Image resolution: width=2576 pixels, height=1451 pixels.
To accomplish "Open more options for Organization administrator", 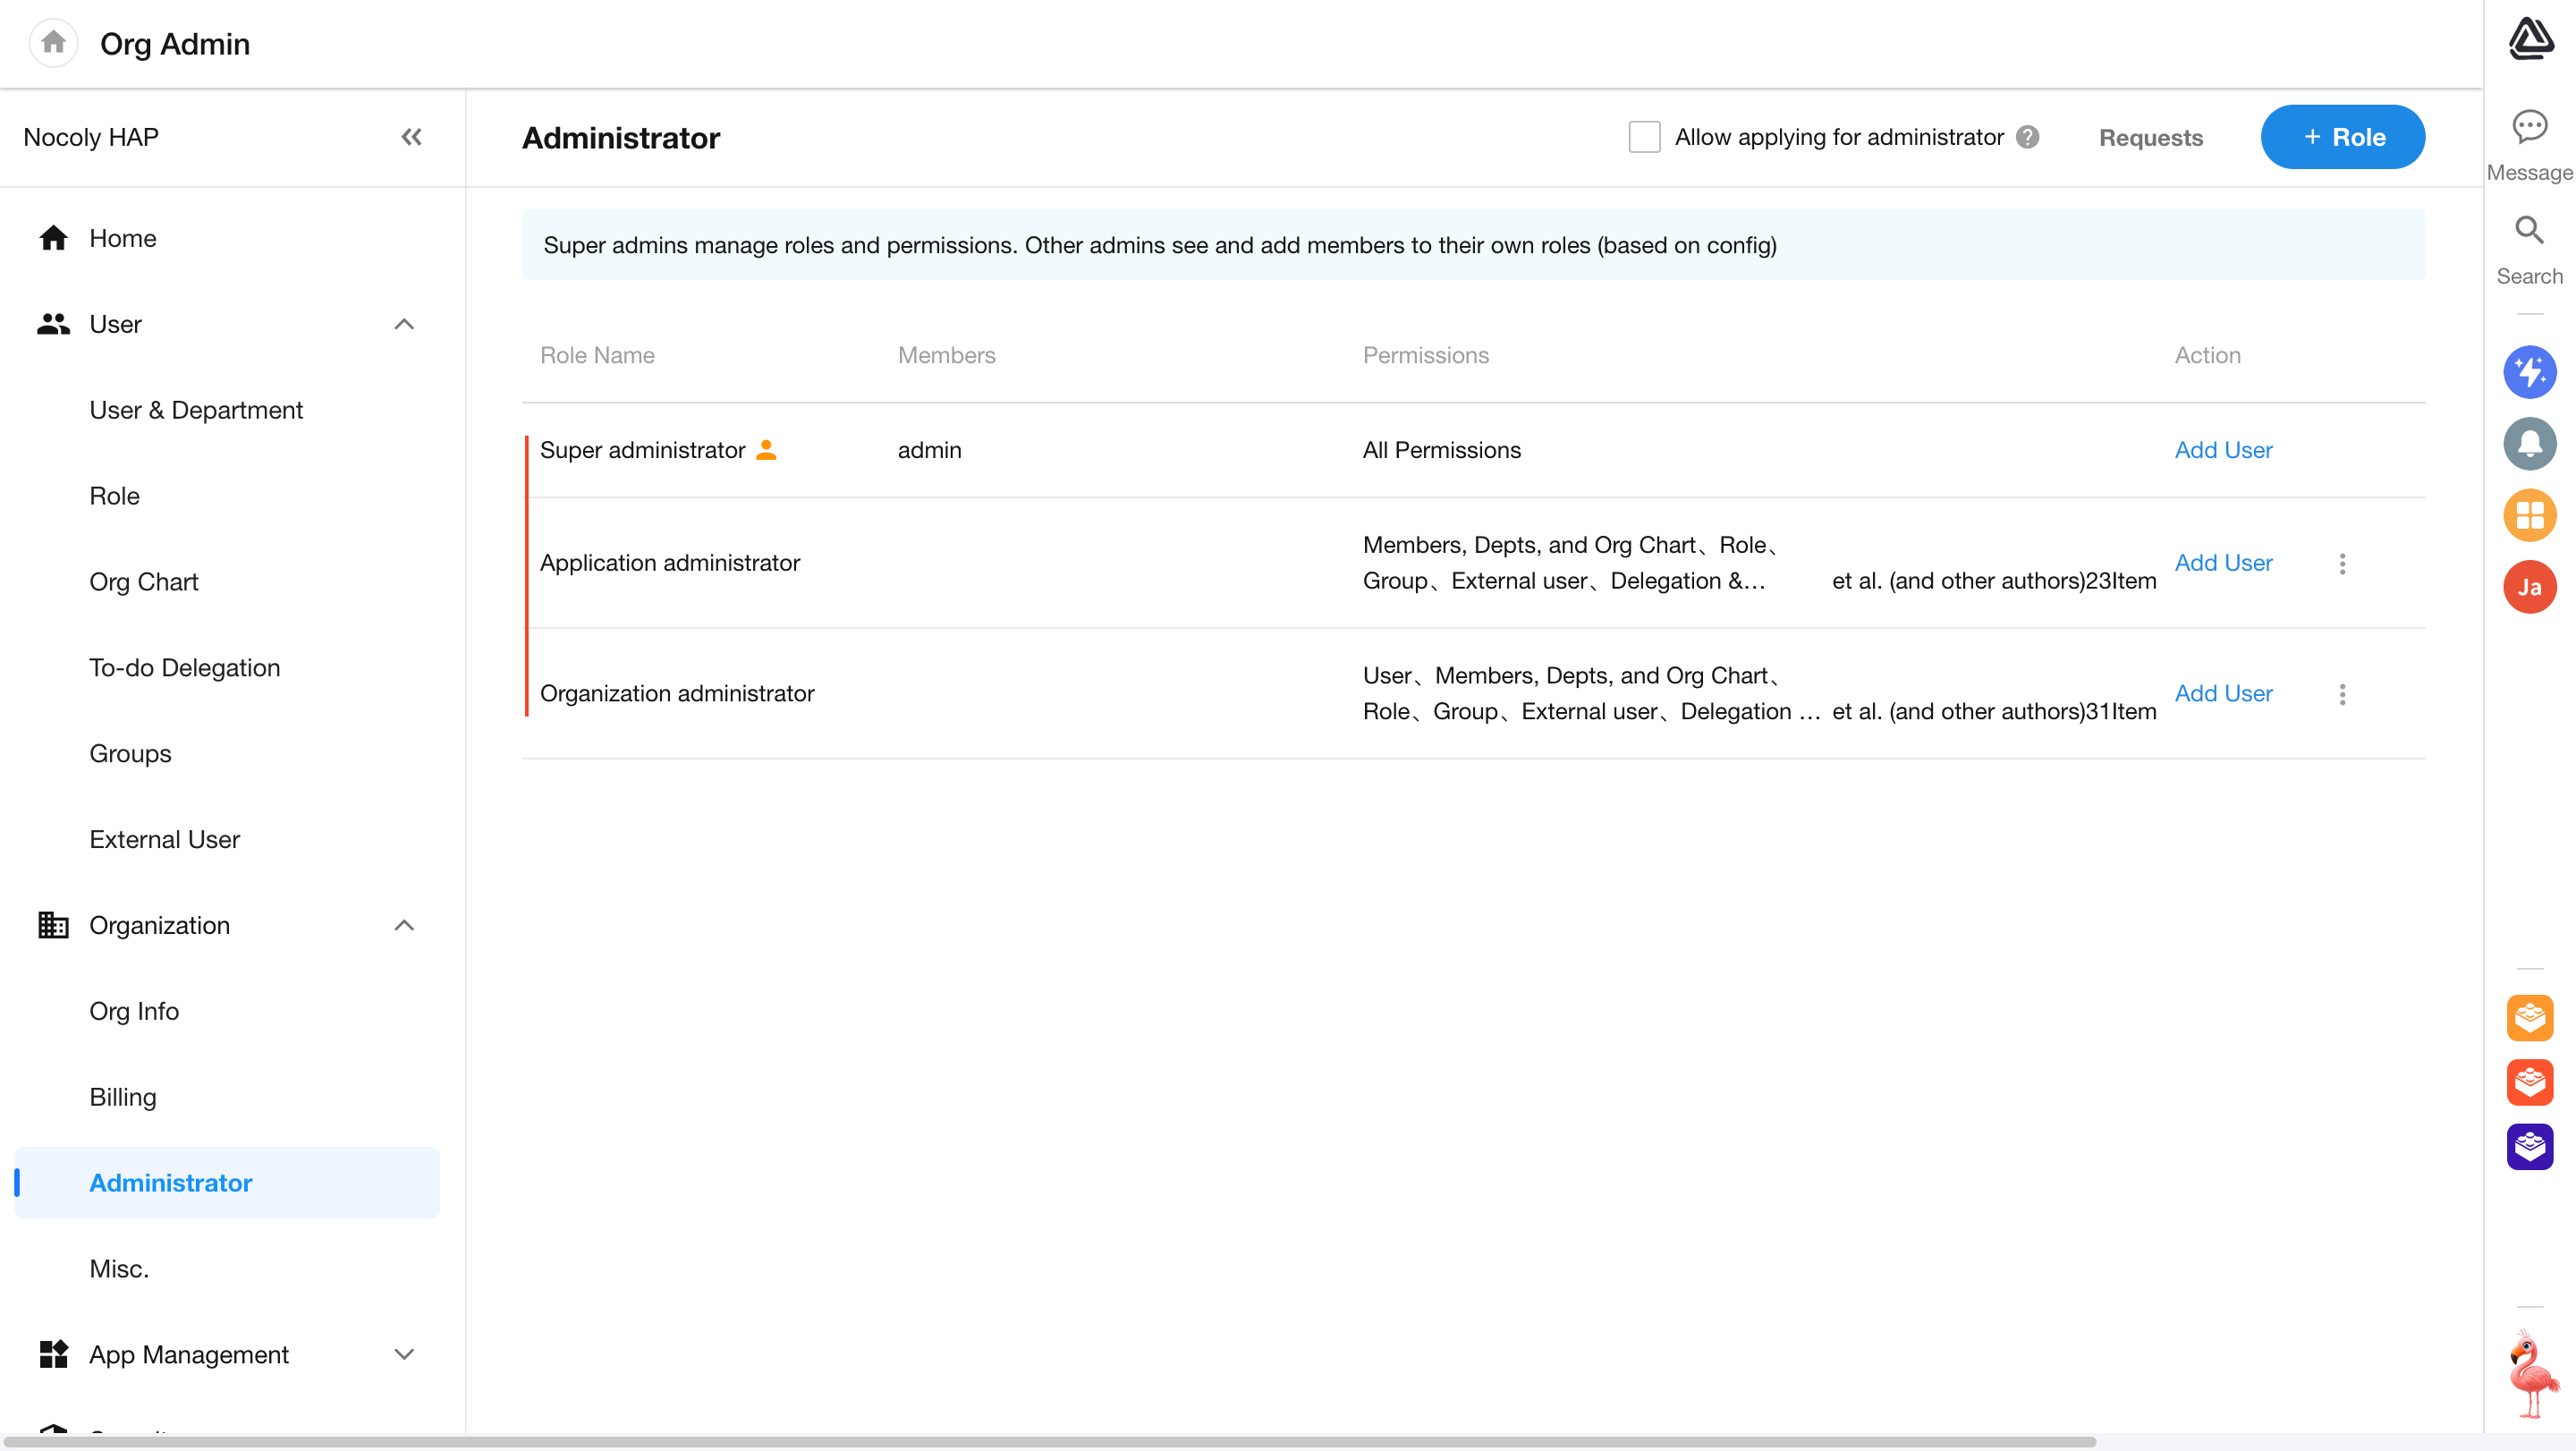I will click(2342, 694).
